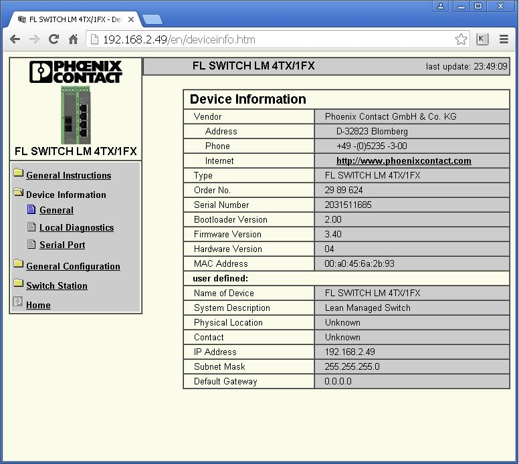
Task: Click the K extension icon in toolbar
Action: 482,39
